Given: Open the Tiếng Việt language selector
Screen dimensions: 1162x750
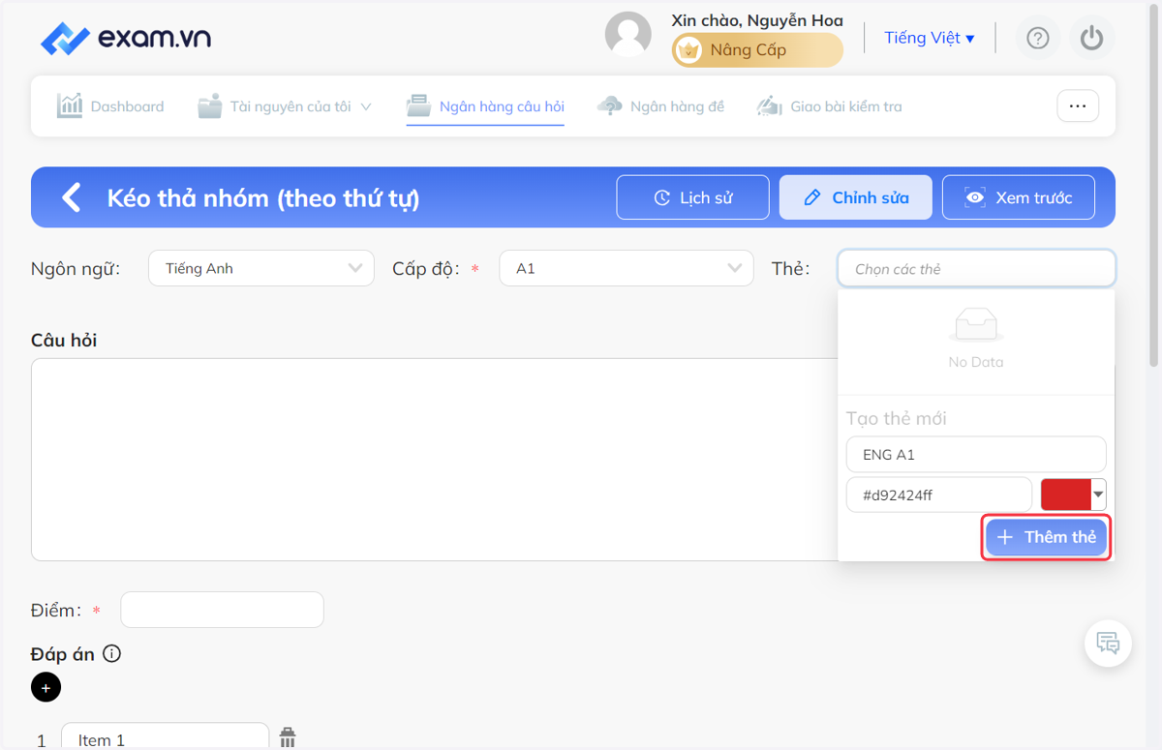Looking at the screenshot, I should point(930,38).
